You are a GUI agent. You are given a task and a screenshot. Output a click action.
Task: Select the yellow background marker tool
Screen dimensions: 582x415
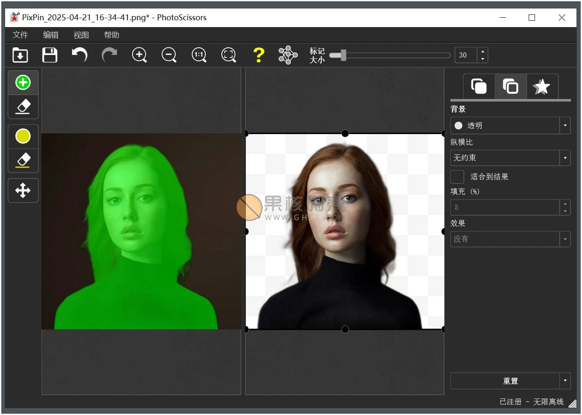pyautogui.click(x=23, y=136)
